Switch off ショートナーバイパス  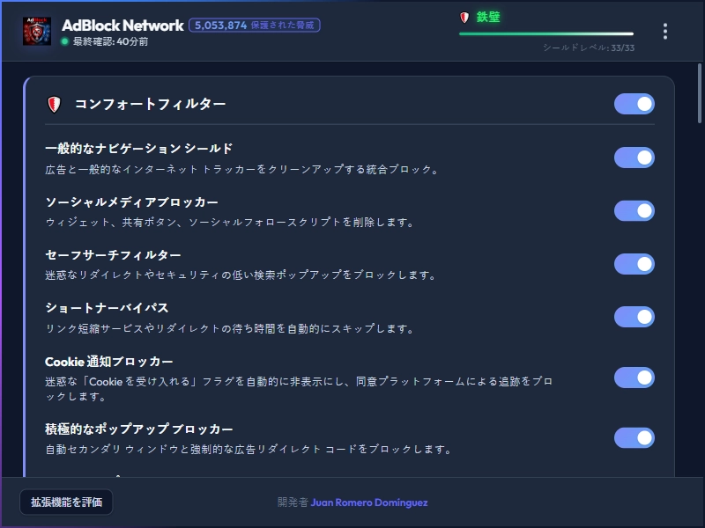pyautogui.click(x=634, y=317)
